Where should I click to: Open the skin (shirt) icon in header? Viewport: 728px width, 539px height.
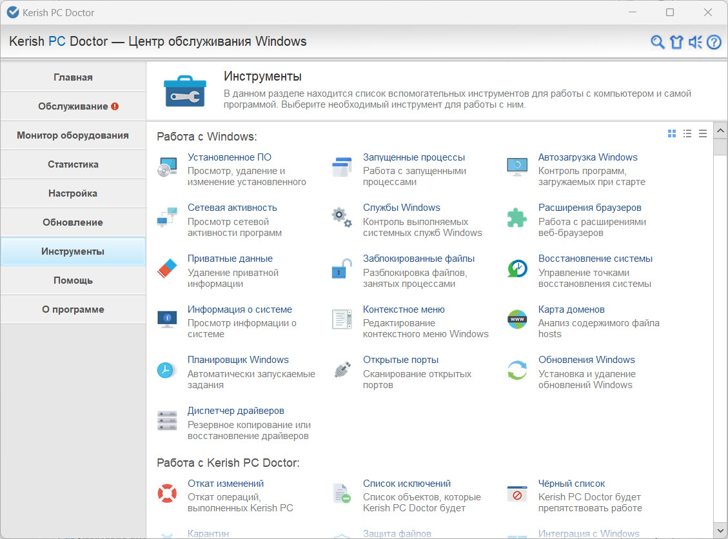point(676,43)
